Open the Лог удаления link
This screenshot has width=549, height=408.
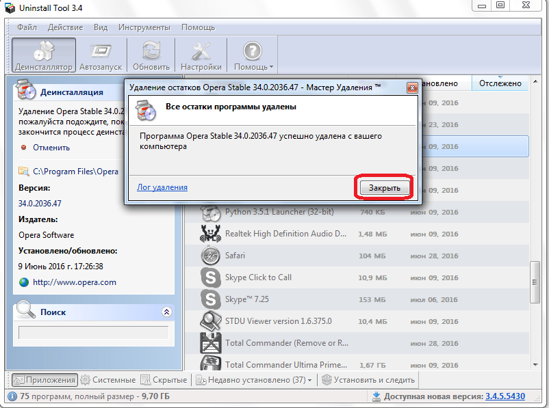[162, 187]
